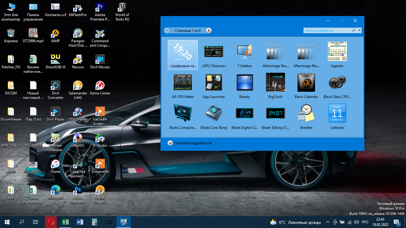Screen dimensions: 406x228
Task: Select the All CPU Meter gadget
Action: click(x=183, y=85)
